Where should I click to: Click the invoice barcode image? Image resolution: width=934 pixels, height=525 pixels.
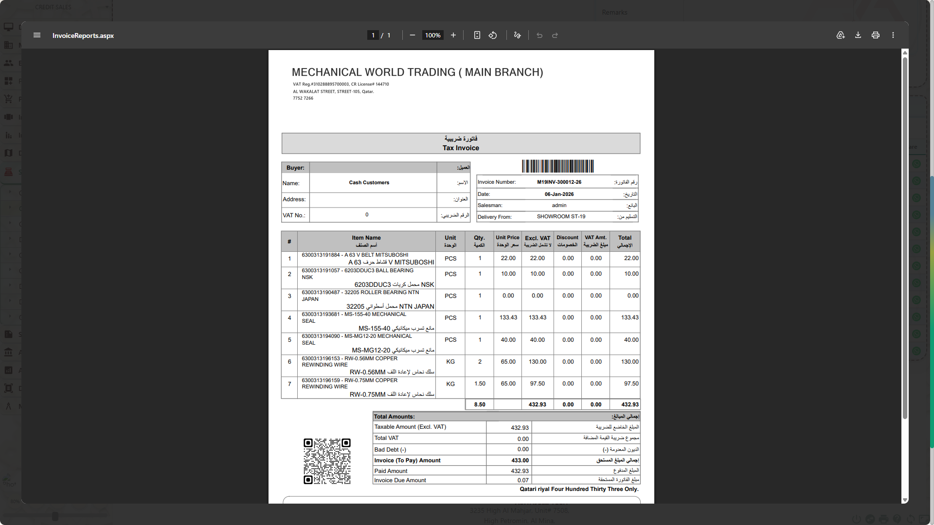[557, 166]
